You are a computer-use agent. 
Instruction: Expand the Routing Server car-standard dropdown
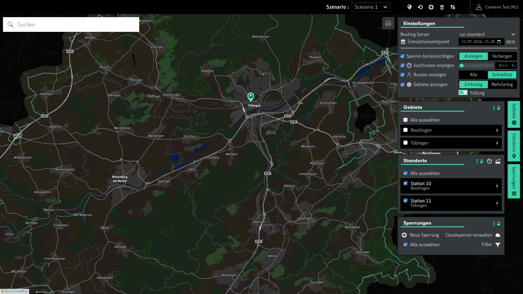tap(488, 34)
